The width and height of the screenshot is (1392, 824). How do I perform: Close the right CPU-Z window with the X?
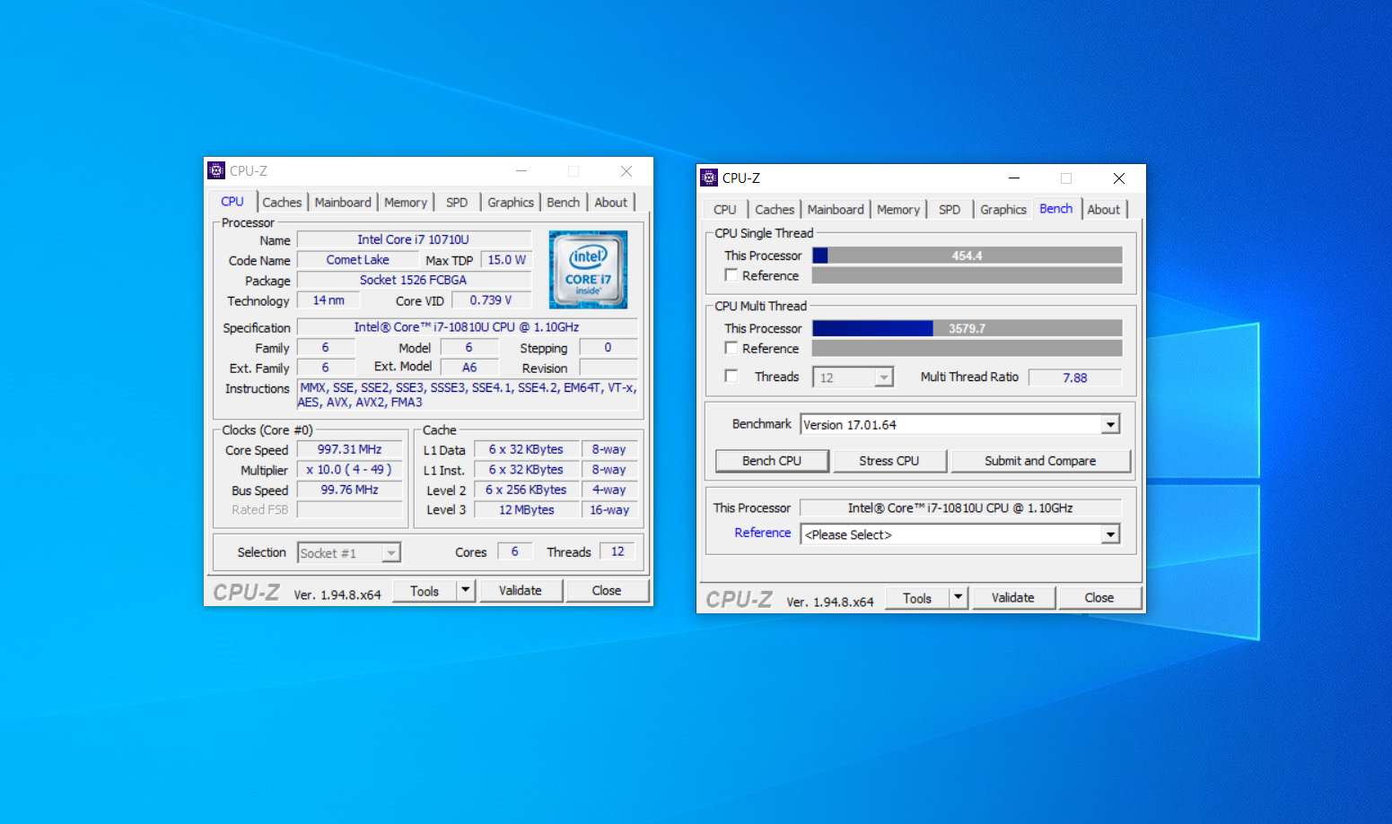1119,178
